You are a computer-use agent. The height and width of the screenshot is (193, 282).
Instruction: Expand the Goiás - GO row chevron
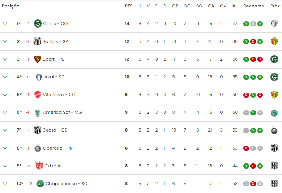click(5, 24)
